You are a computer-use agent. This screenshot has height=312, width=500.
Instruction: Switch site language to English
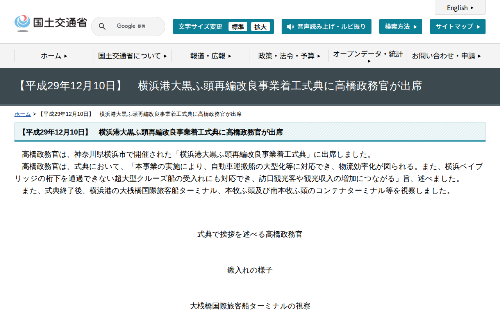pos(457,8)
